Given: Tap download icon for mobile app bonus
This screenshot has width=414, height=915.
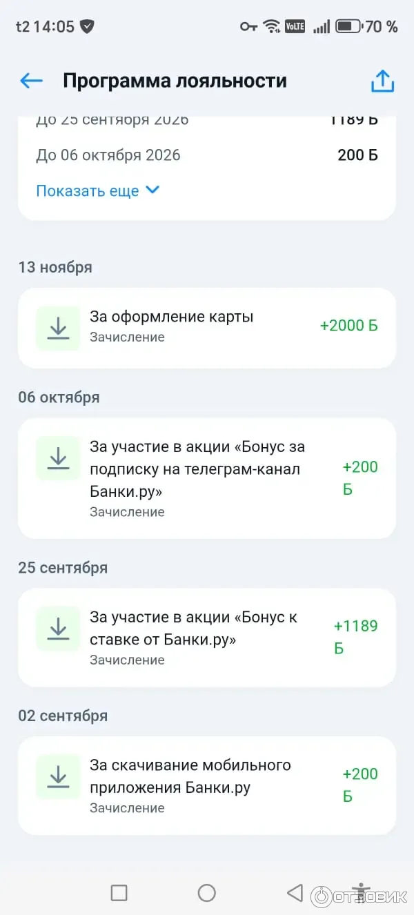Looking at the screenshot, I should pos(59,777).
